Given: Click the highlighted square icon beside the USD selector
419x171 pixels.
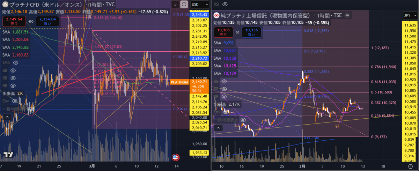Looking at the screenshot, I should point(184,5).
